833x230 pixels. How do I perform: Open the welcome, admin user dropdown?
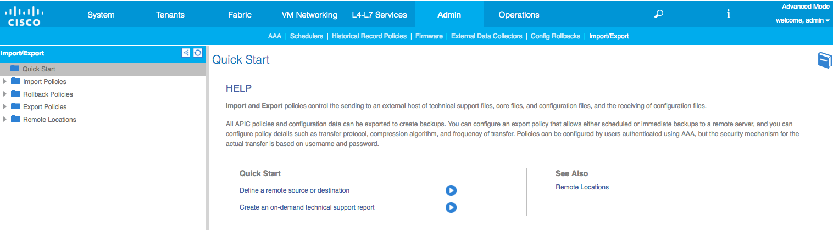[x=802, y=21]
